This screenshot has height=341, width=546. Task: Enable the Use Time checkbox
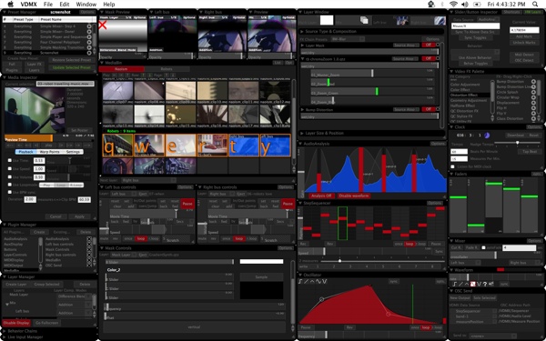pos(10,160)
